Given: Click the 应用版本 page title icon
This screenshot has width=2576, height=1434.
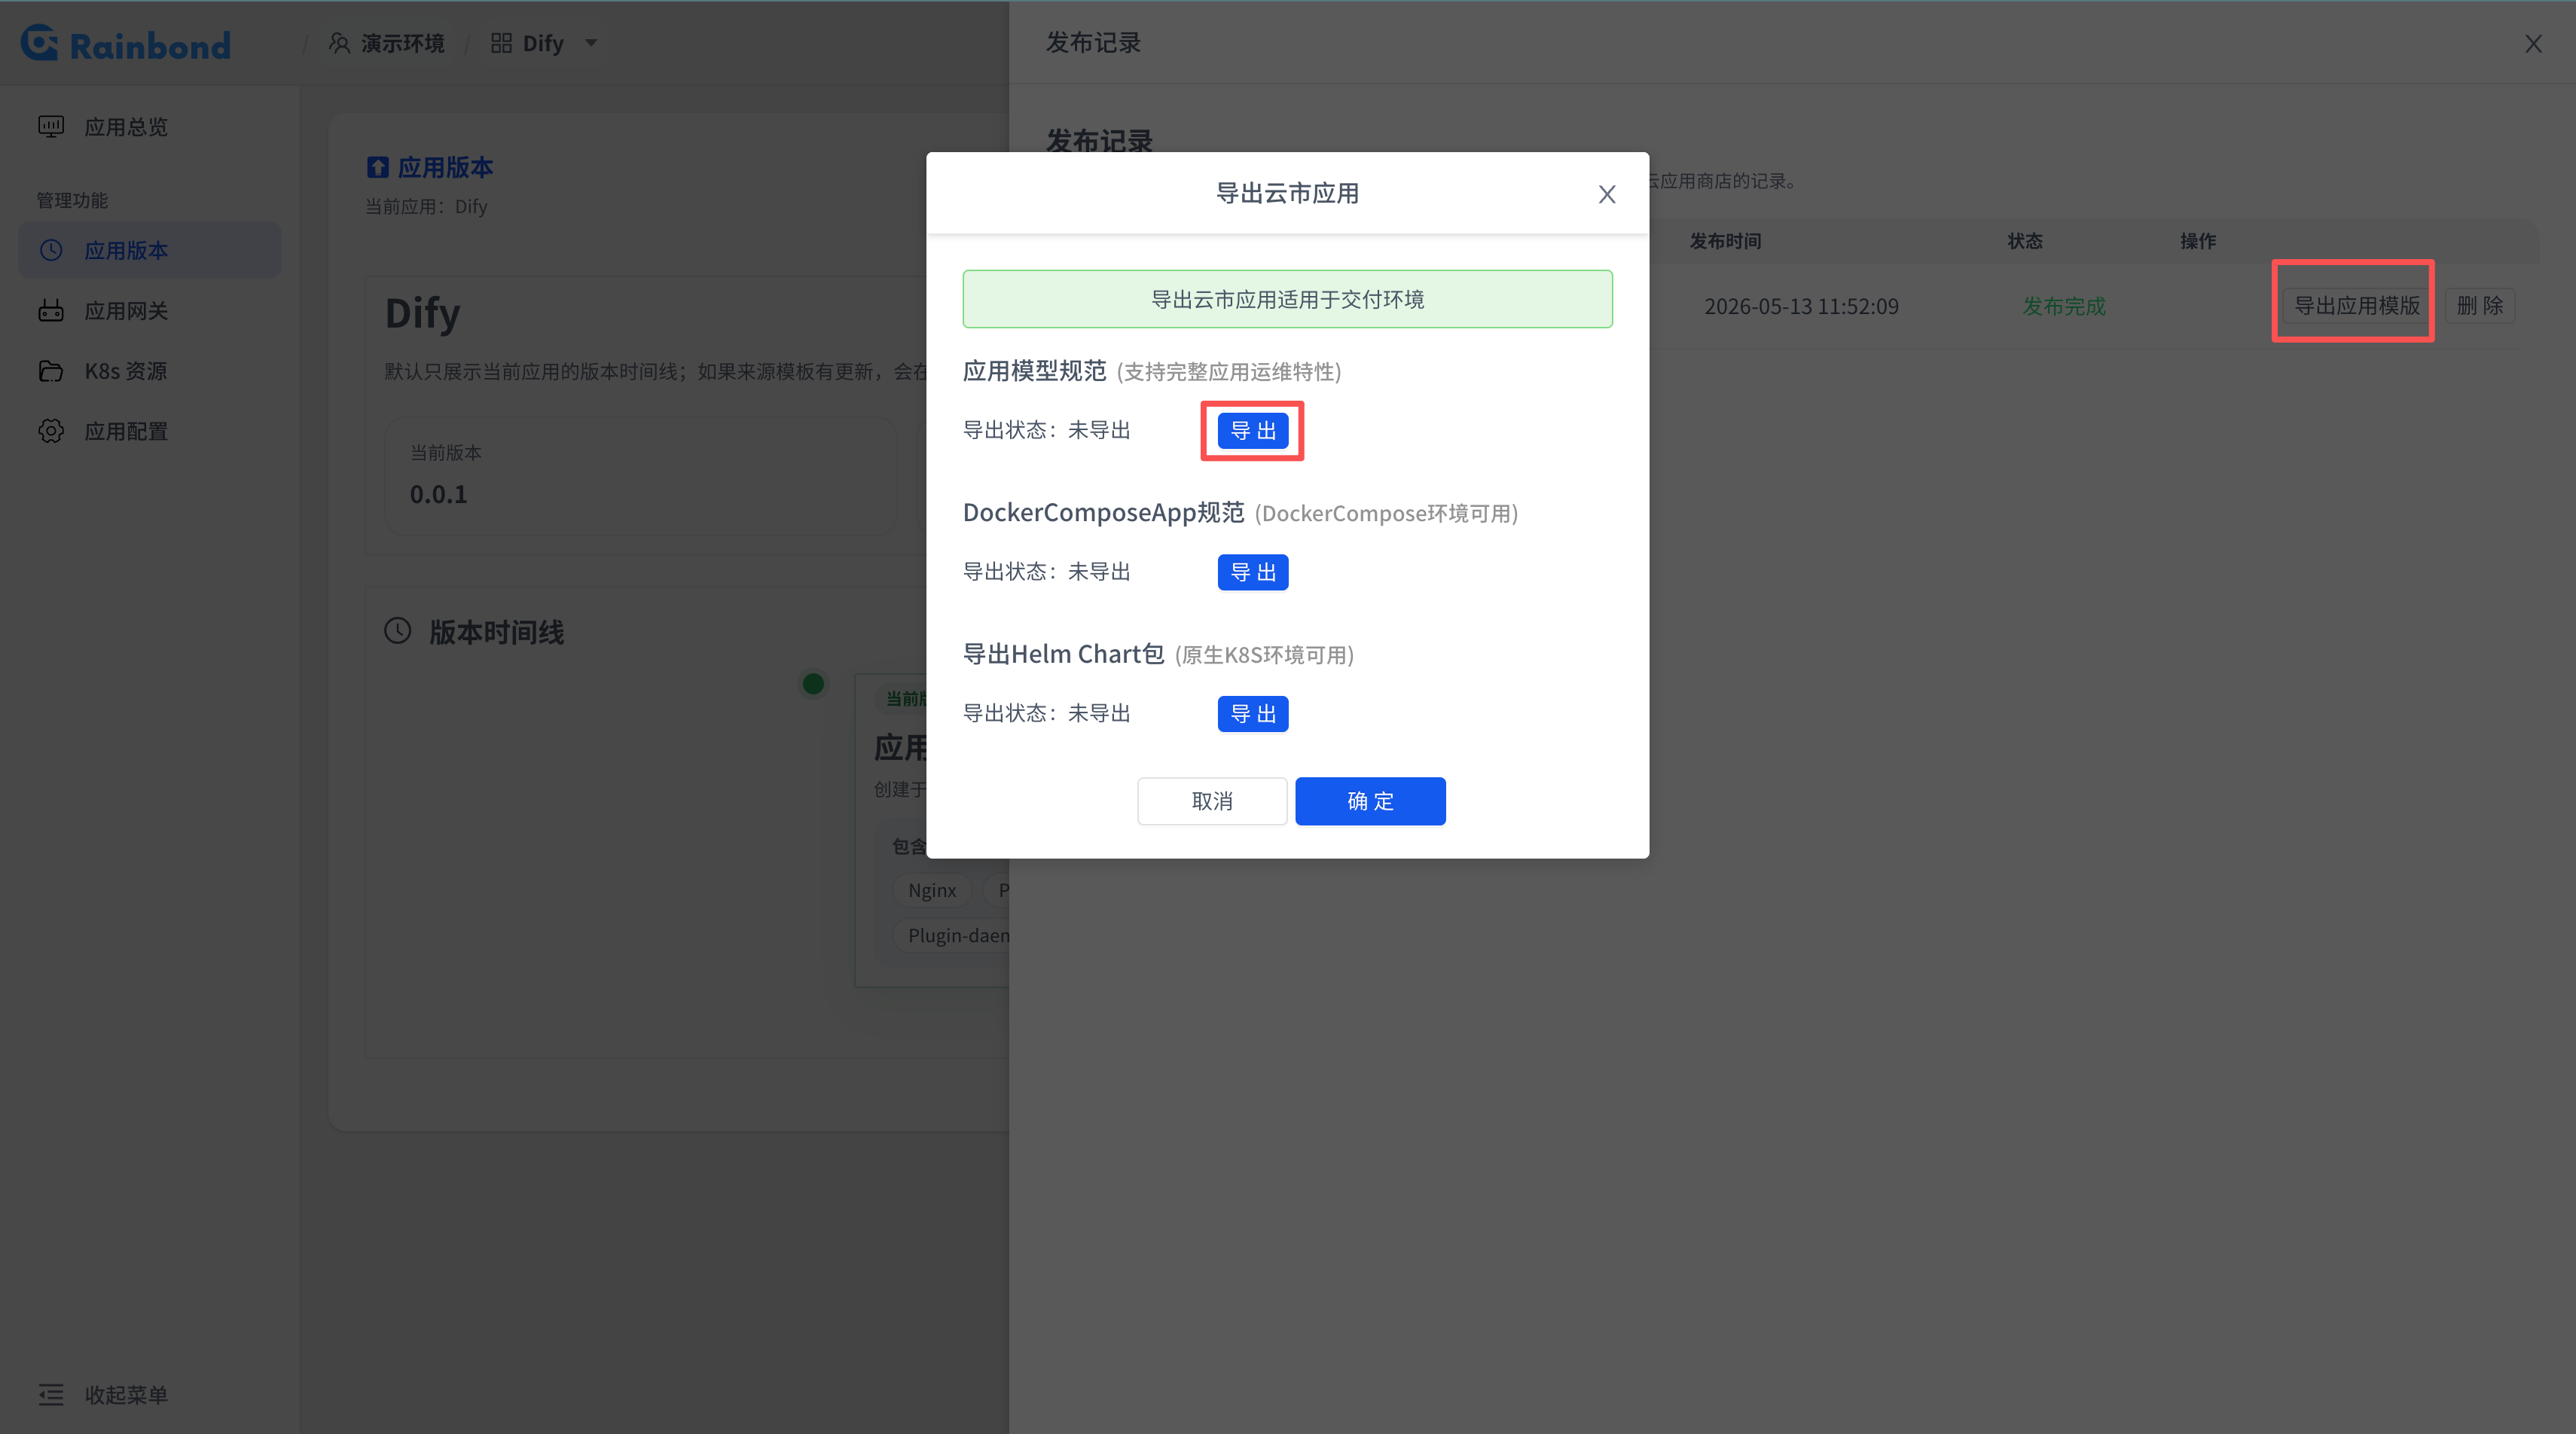Looking at the screenshot, I should click(x=377, y=167).
